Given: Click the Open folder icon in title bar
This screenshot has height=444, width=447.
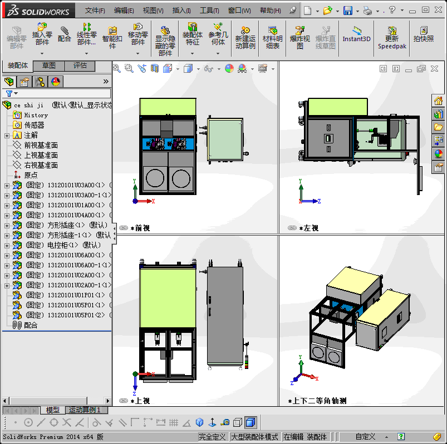Looking at the screenshot, I should [327, 11].
